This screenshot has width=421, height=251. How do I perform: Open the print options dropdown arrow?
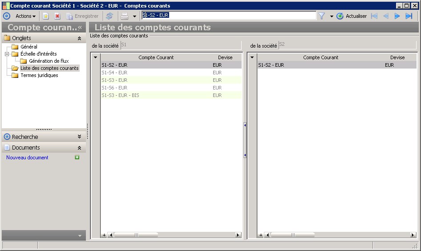tap(134, 16)
